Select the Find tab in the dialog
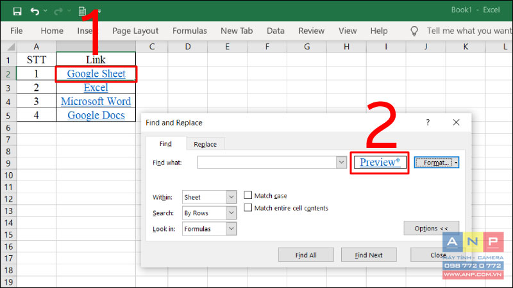513x288 pixels. point(165,143)
